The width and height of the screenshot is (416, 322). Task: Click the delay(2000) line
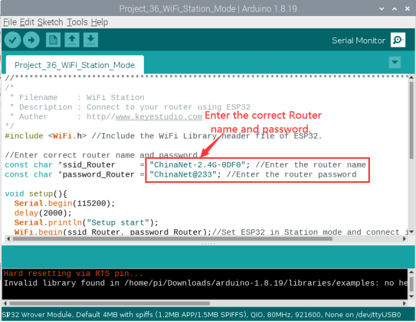click(x=43, y=213)
